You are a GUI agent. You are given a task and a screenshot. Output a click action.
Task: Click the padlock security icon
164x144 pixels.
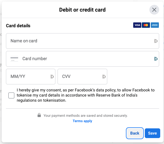39,115
